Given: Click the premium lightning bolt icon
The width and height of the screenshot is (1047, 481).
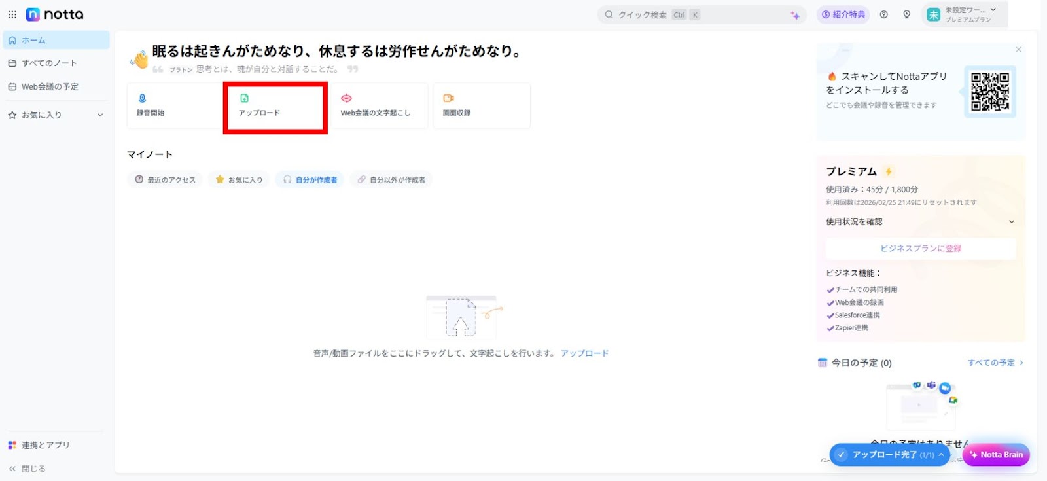Looking at the screenshot, I should pyautogui.click(x=889, y=171).
